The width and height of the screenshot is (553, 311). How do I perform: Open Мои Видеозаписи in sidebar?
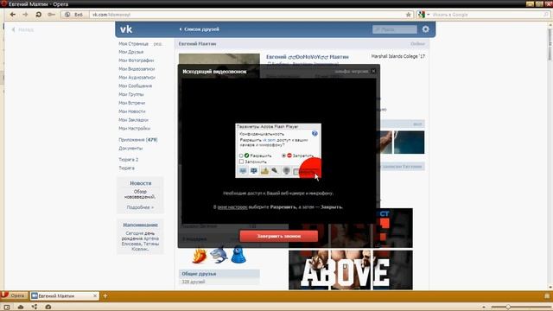click(137, 69)
